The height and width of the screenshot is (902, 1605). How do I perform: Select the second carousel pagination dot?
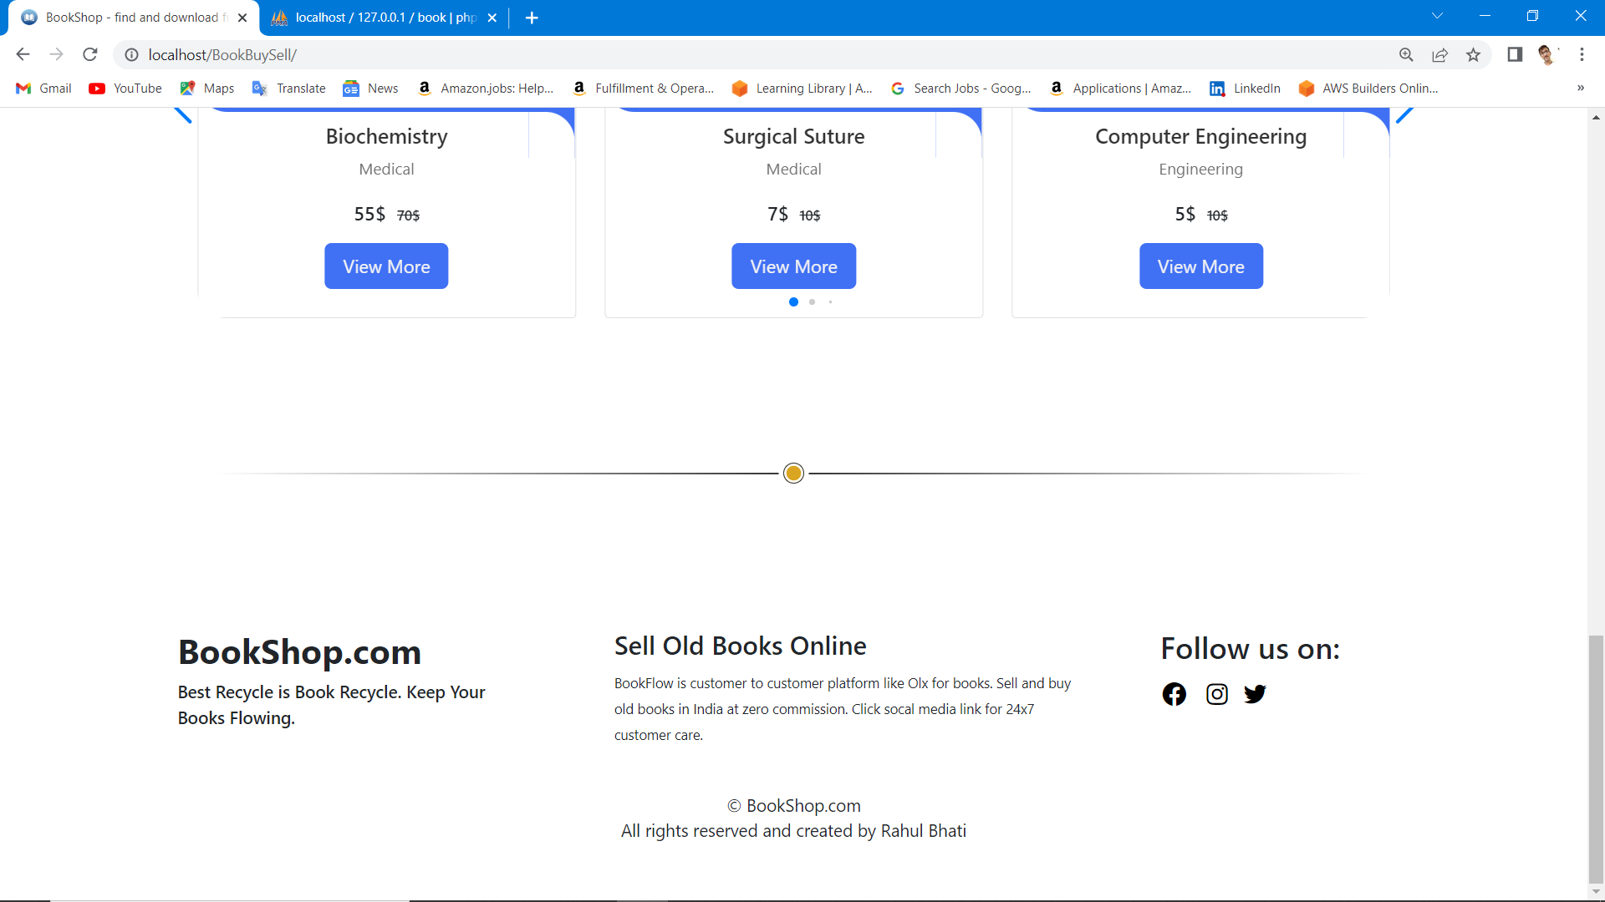(812, 302)
